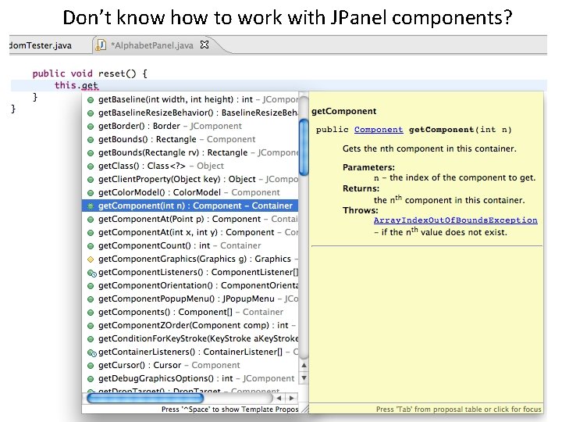
Task: Place cursor after this.get in editor
Action: [99, 85]
